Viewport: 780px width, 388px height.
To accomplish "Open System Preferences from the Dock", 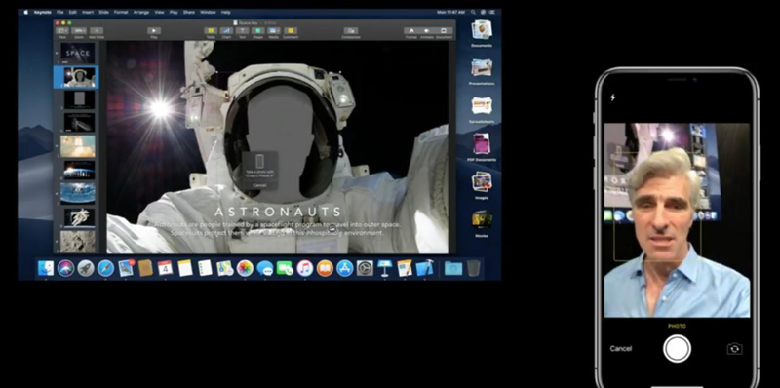I will point(365,268).
